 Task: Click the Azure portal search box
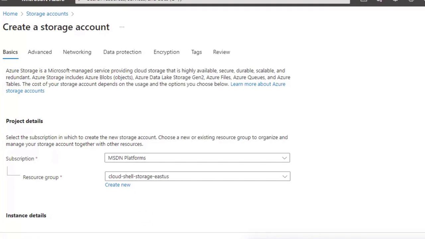click(212, 1)
